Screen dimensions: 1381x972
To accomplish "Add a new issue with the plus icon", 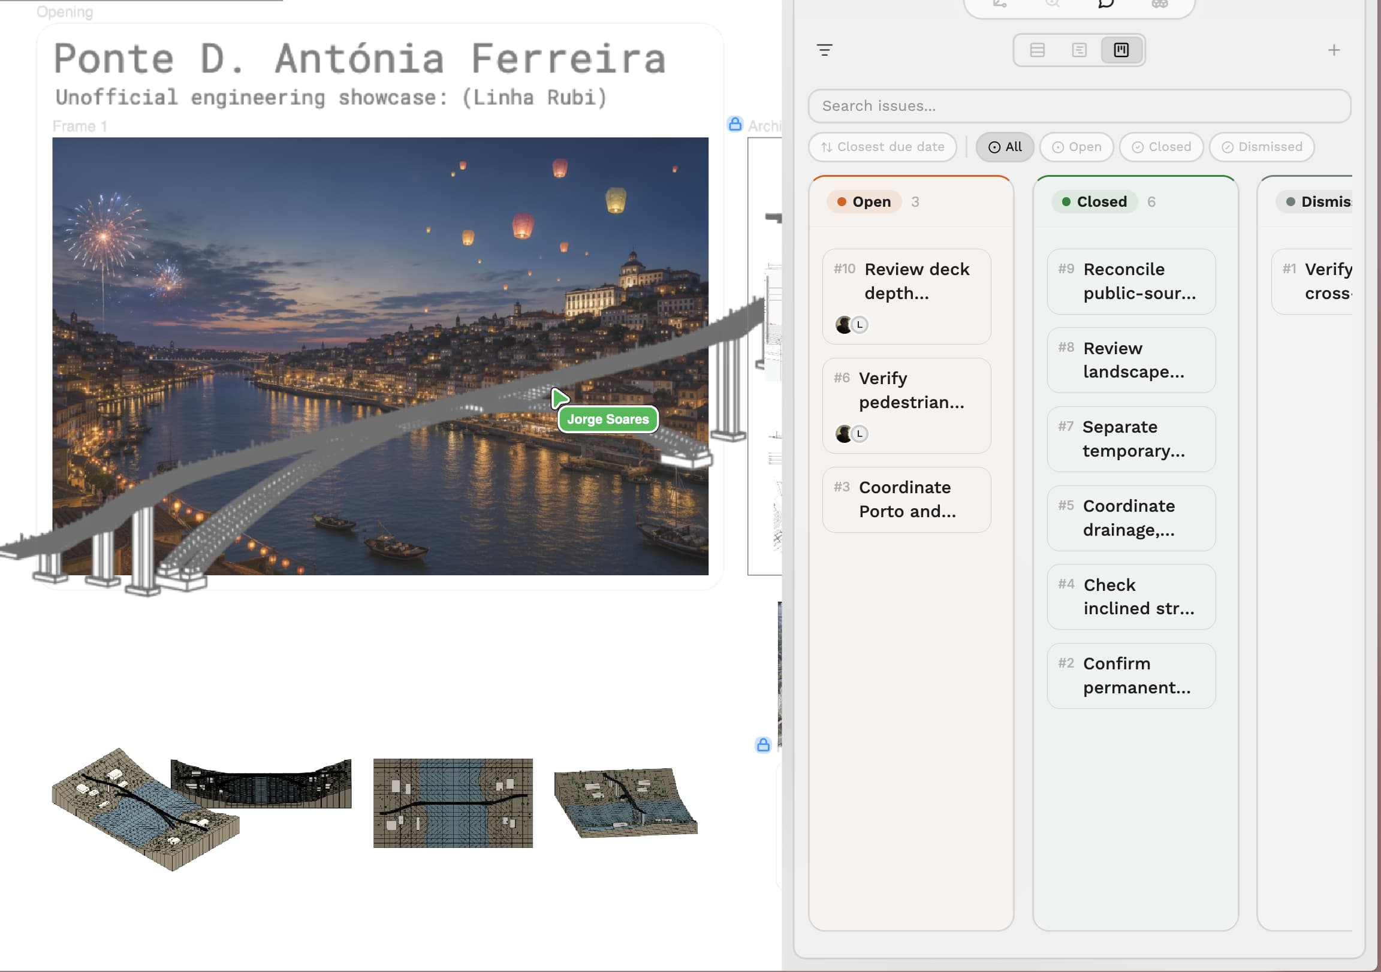I will point(1334,50).
